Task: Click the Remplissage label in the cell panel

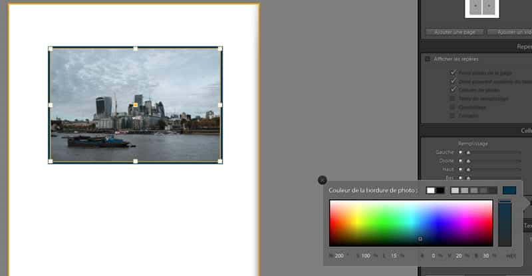Action: coord(473,144)
